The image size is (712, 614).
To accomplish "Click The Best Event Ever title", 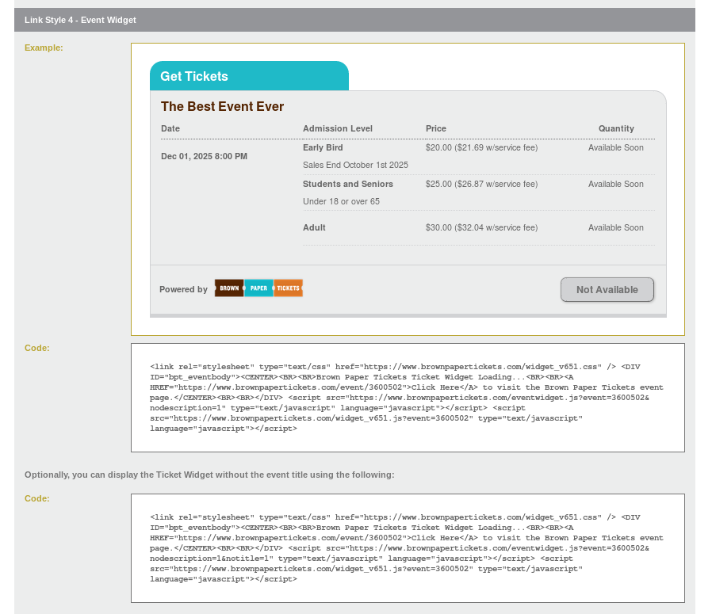I will tap(222, 106).
